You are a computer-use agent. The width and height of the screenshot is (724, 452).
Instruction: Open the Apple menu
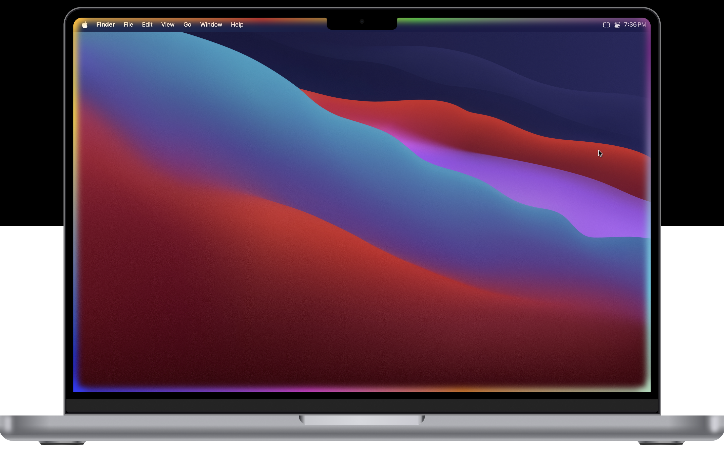[x=85, y=25]
